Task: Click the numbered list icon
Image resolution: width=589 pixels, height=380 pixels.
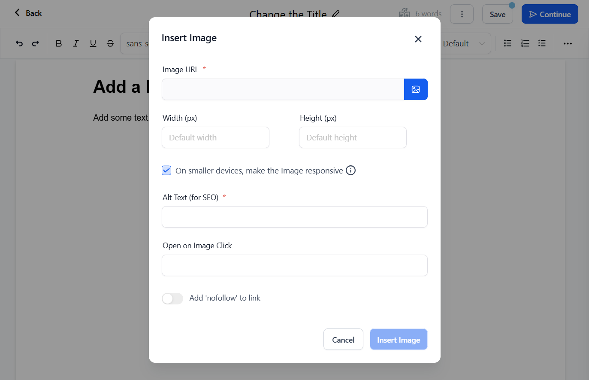Action: tap(525, 43)
